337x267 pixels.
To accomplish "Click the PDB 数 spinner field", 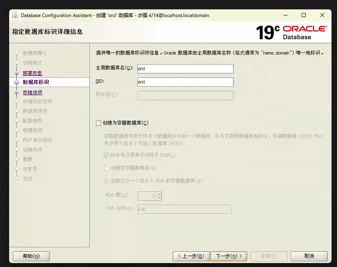I will click(x=147, y=196).
